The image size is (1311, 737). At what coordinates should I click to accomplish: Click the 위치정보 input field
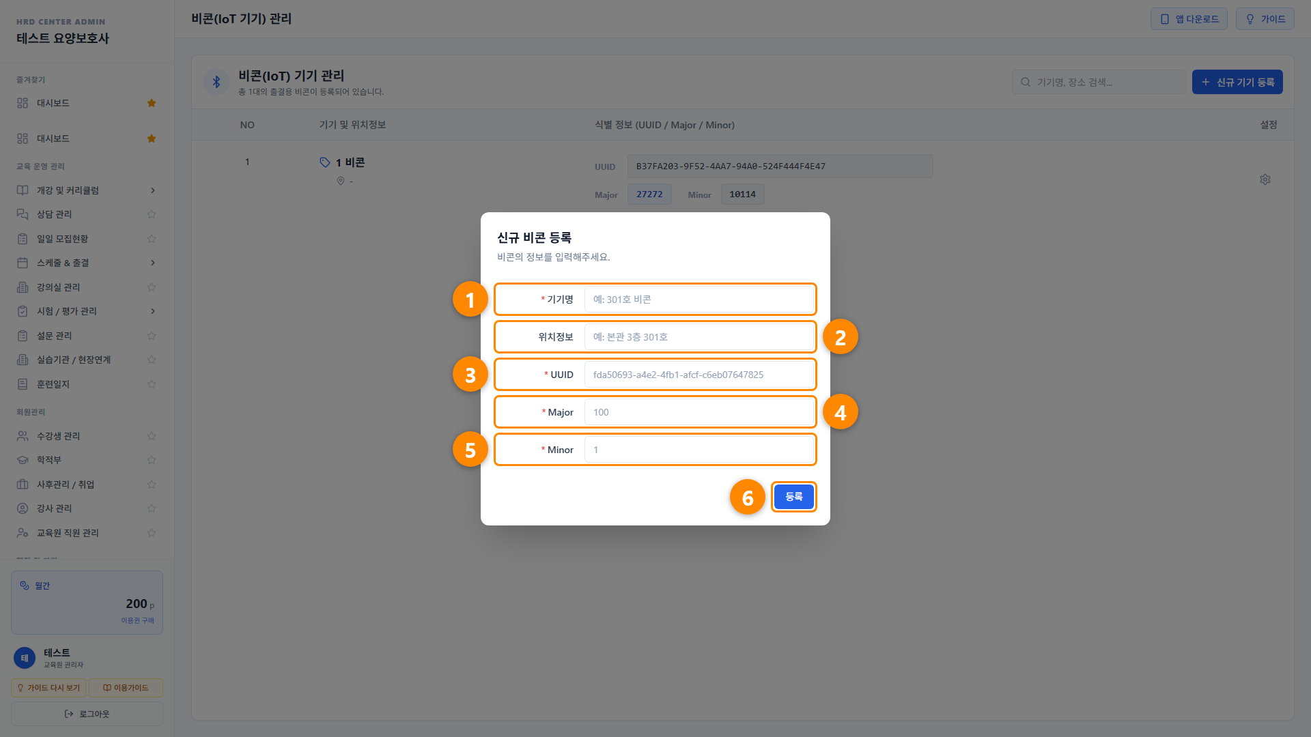click(699, 336)
